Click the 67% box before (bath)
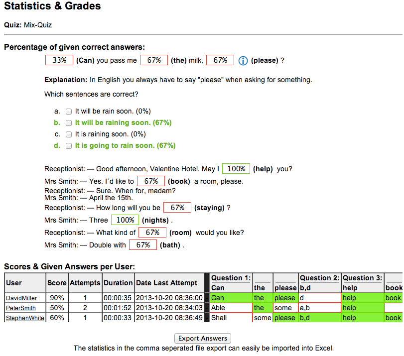The height and width of the screenshot is (356, 404). [142, 245]
